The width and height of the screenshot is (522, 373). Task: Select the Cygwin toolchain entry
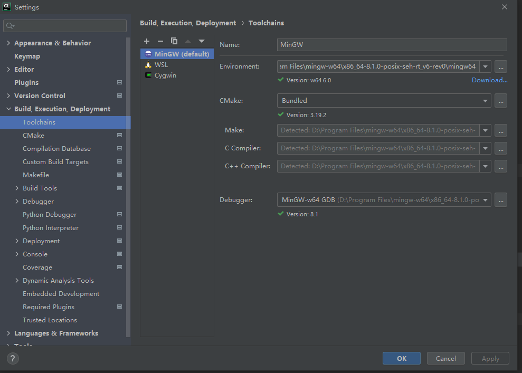click(x=165, y=75)
